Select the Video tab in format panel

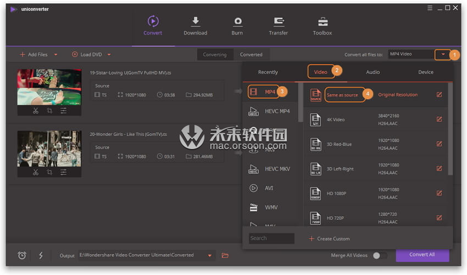coord(320,72)
